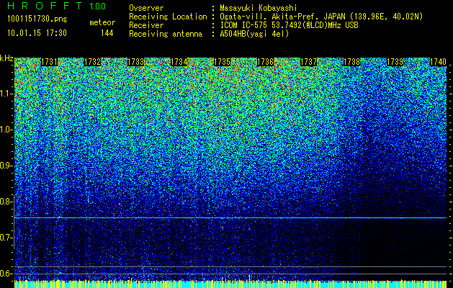This screenshot has height=288, width=453.
Task: Click the ICOM IC-575 receiver text
Action: (x=289, y=25)
